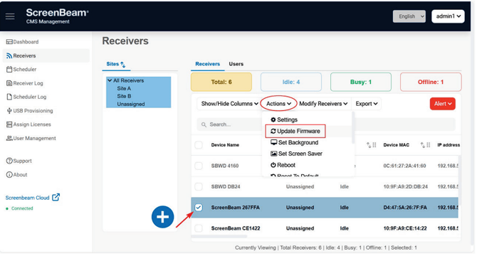Choose Update Firmware from Actions menu
Viewport: 477px width, 256px height.
(x=295, y=131)
